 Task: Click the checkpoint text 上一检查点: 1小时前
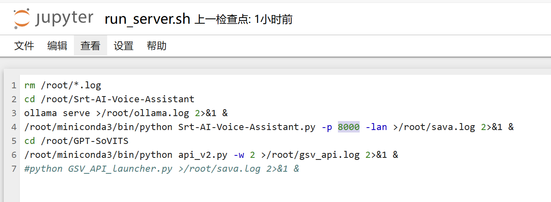243,19
